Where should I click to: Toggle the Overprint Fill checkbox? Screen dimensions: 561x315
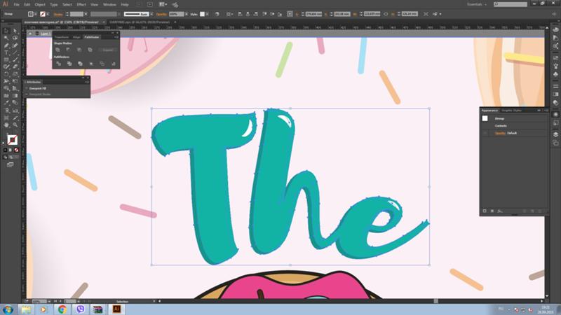click(27, 88)
